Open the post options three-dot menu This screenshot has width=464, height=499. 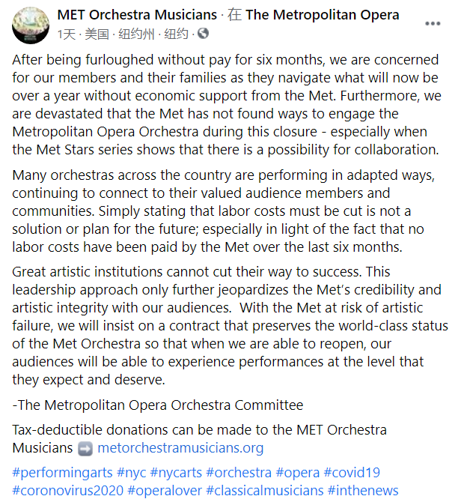pos(433,23)
